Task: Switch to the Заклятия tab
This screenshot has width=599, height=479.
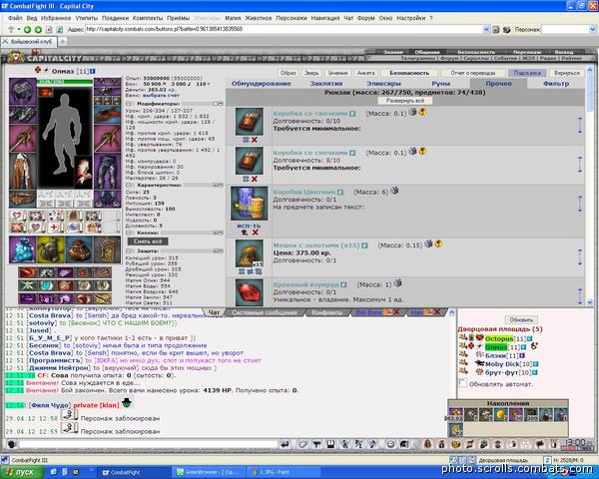Action: pos(326,83)
